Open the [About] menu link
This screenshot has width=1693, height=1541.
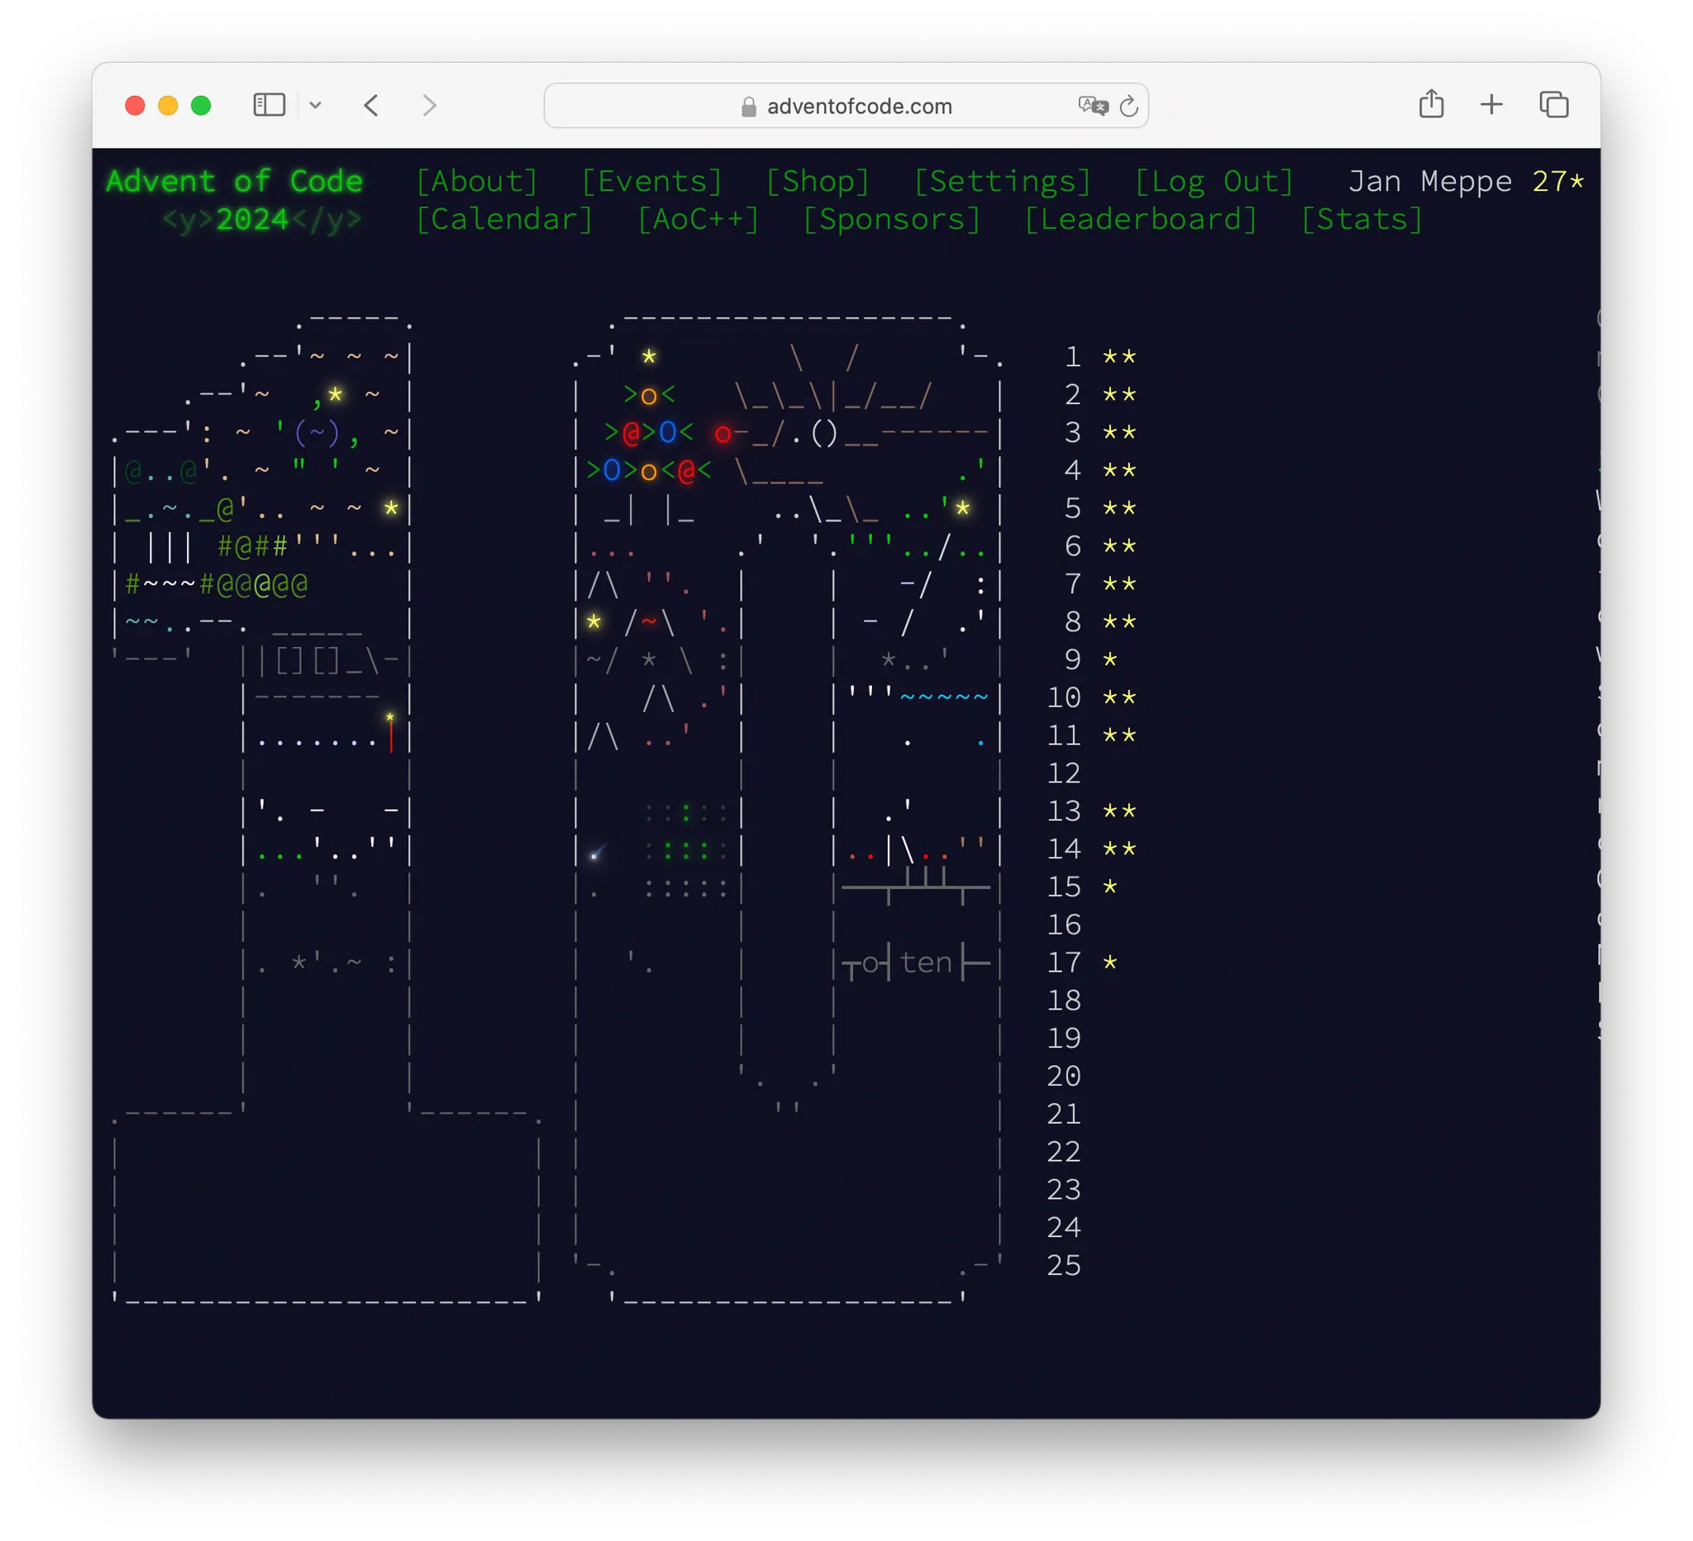pos(477,181)
